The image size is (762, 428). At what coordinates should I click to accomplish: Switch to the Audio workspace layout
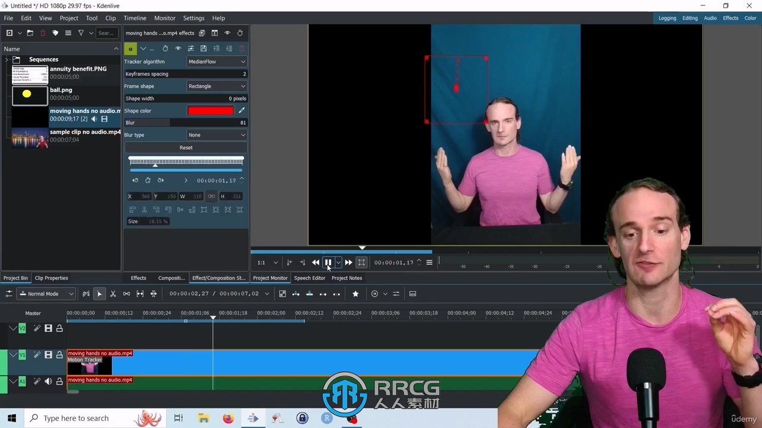710,18
